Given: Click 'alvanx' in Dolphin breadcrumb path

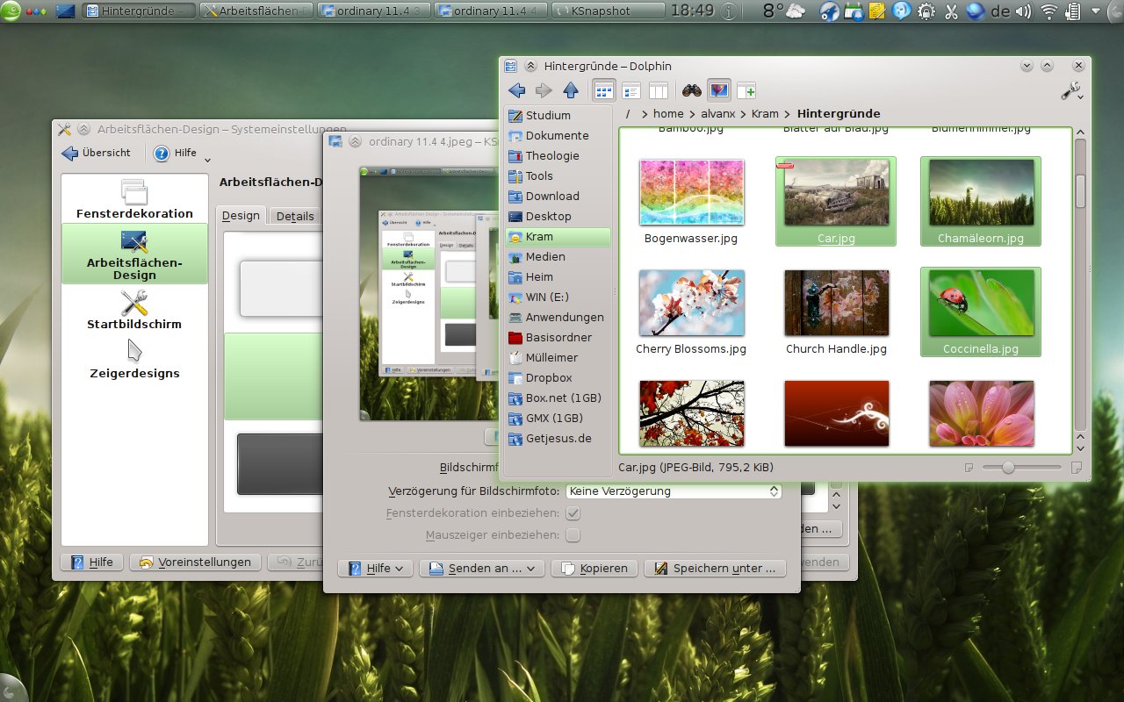Looking at the screenshot, I should (x=720, y=113).
